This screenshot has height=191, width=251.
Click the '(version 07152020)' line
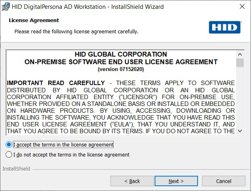[121, 69]
